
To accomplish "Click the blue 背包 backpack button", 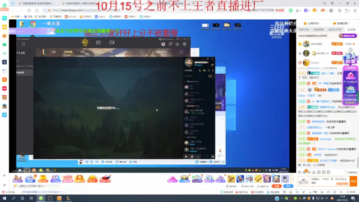I will tap(288, 186).
